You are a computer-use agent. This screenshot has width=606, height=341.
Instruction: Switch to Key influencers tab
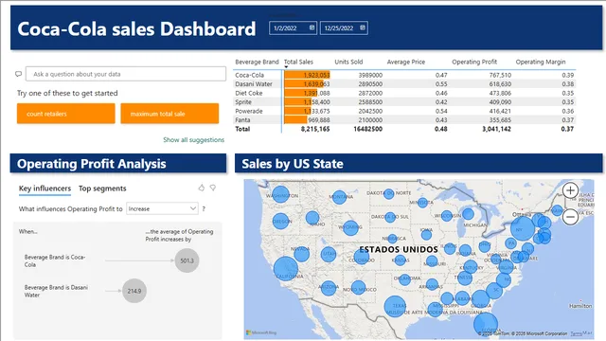point(45,188)
